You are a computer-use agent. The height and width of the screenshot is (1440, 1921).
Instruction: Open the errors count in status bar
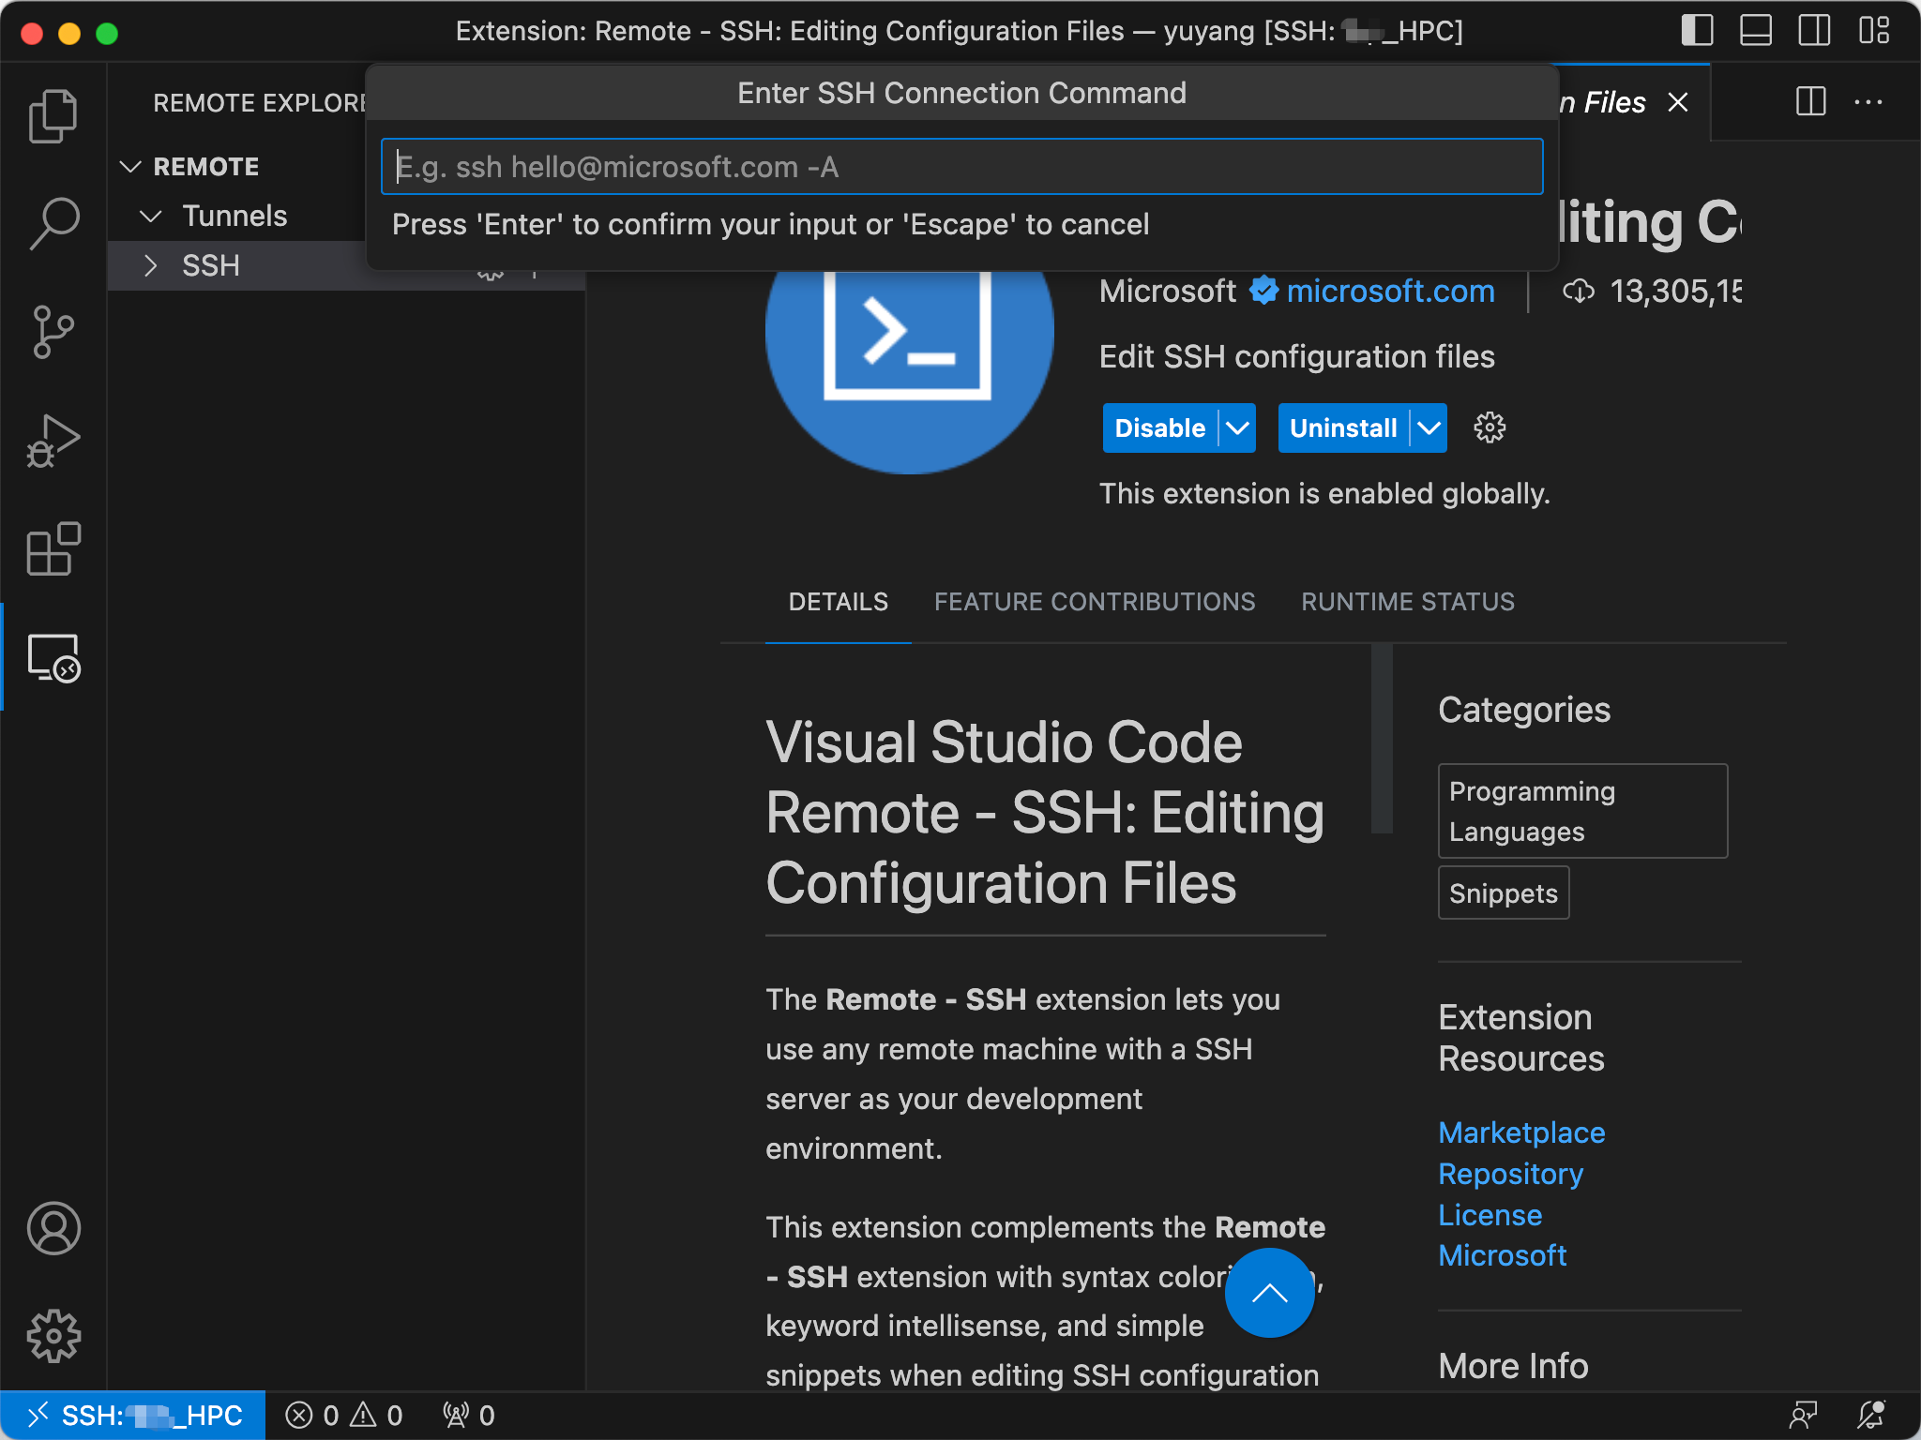pos(313,1416)
